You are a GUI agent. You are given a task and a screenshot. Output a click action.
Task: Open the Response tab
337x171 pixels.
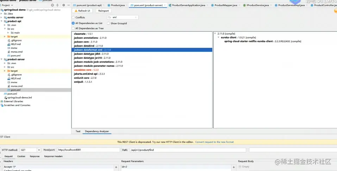(x=35, y=156)
